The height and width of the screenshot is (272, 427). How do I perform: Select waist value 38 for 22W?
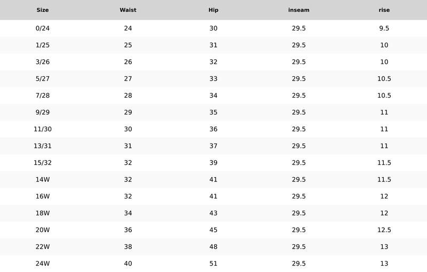[x=128, y=247]
